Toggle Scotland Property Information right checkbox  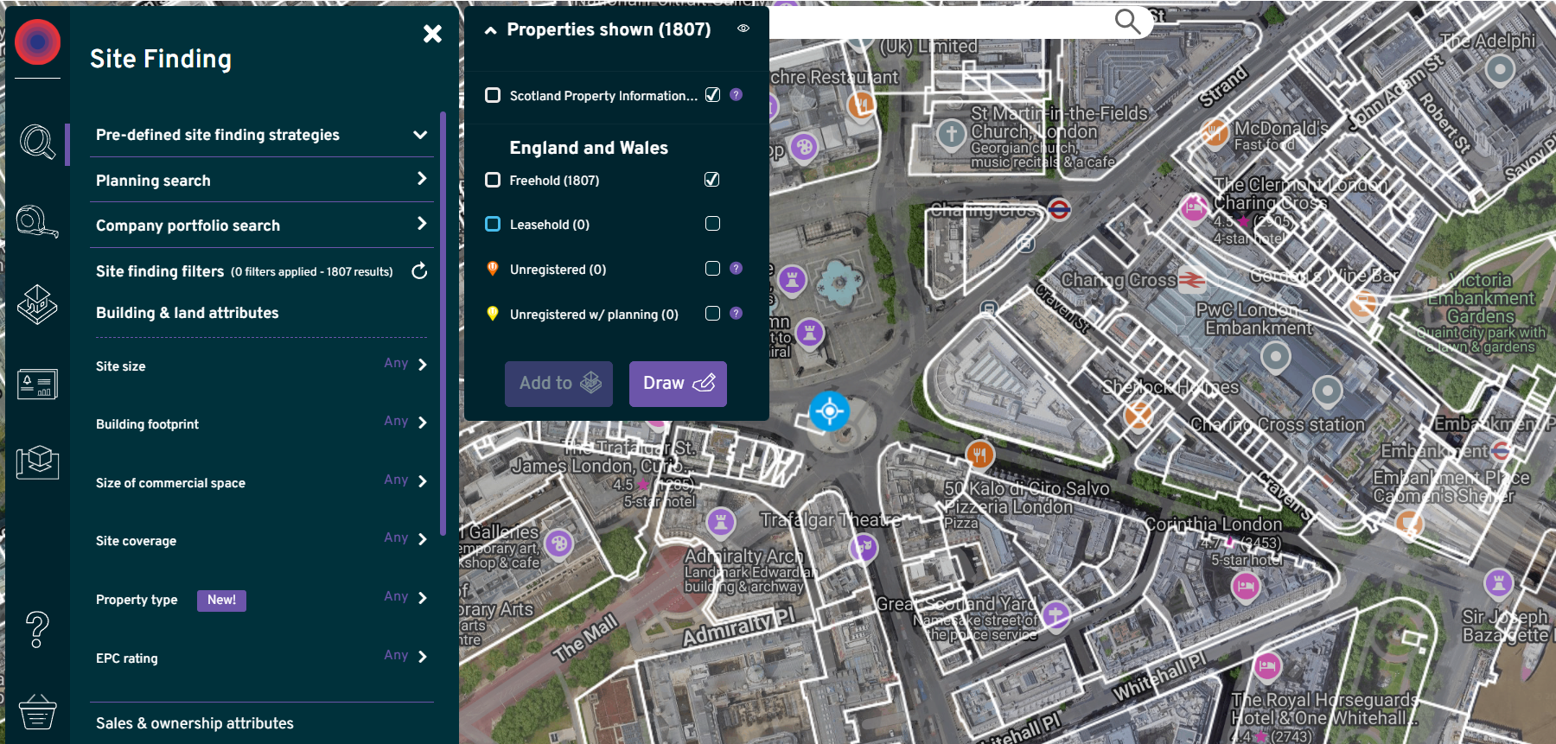(x=712, y=94)
